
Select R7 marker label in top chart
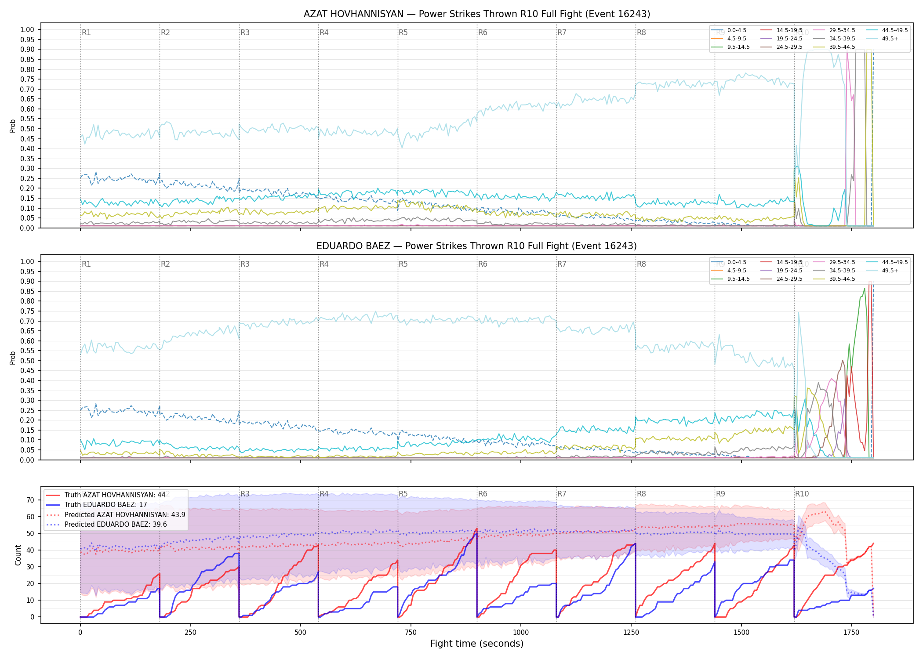(x=562, y=33)
